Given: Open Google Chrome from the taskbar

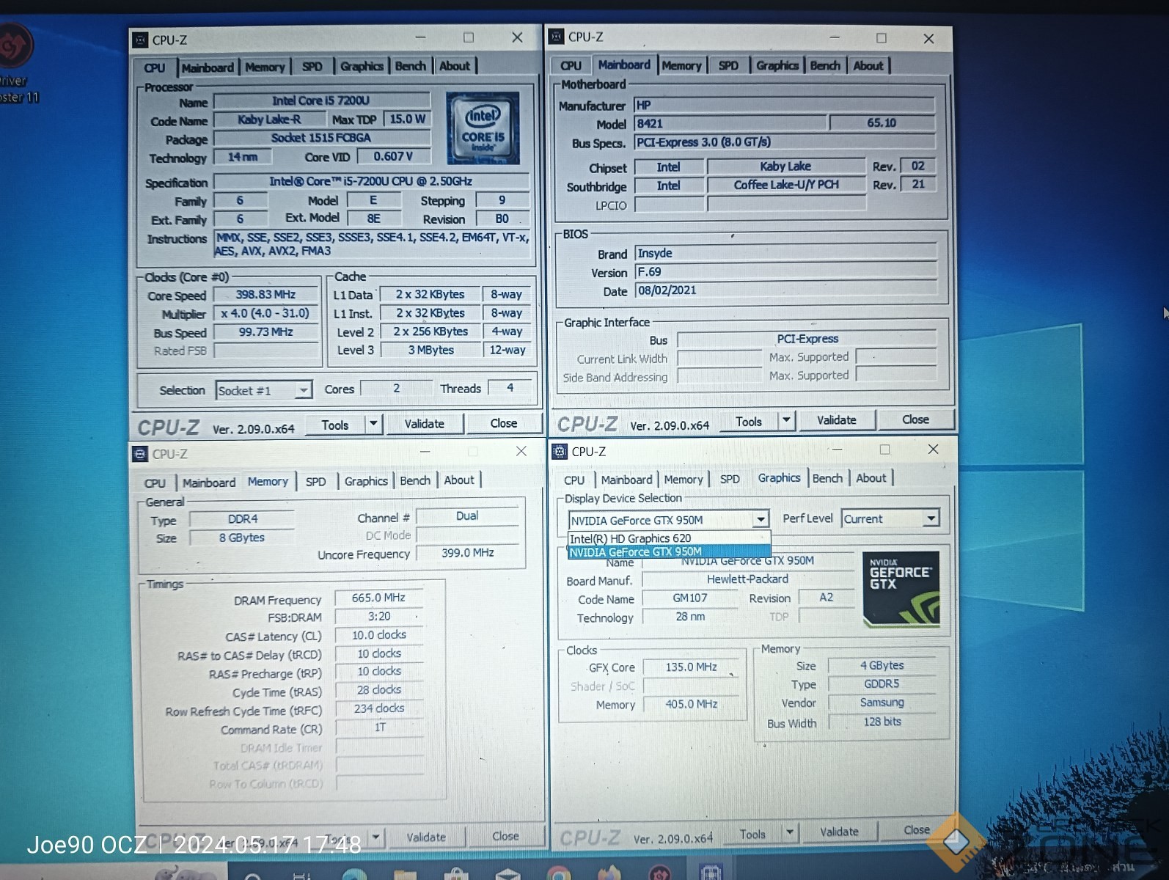Looking at the screenshot, I should point(559,873).
